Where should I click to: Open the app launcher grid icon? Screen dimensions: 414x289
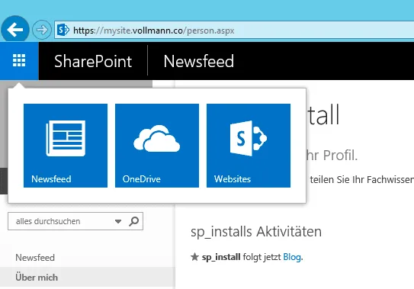pyautogui.click(x=19, y=61)
